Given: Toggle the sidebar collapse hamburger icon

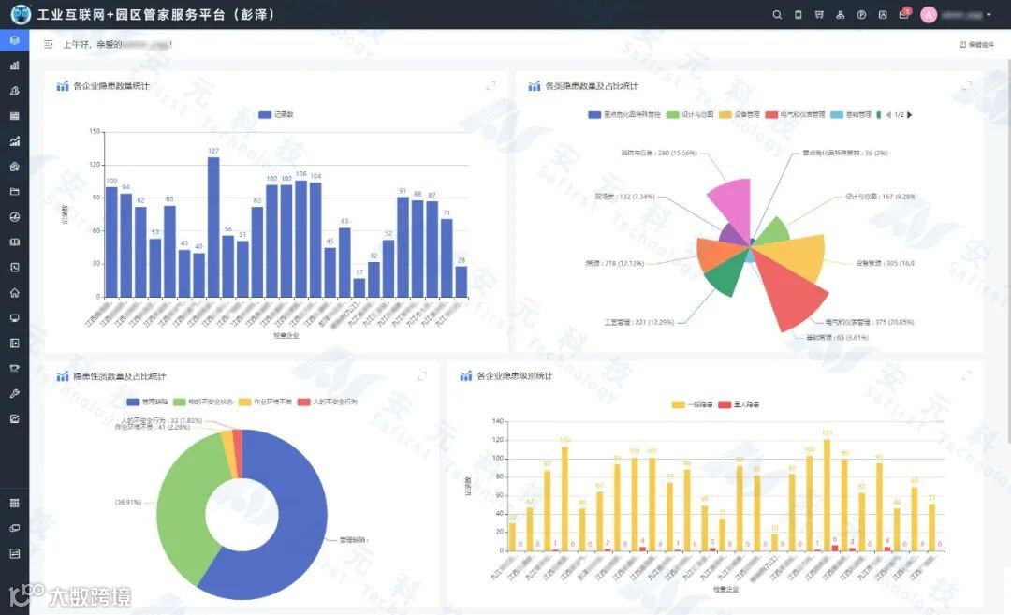Looking at the screenshot, I should pyautogui.click(x=49, y=45).
